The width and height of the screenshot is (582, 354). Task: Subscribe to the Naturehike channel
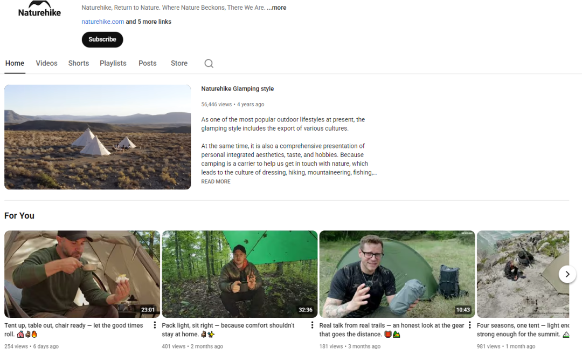tap(102, 39)
